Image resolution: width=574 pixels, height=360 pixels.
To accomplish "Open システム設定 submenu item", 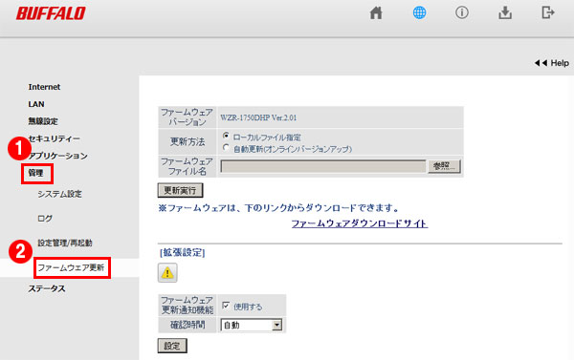I will click(59, 194).
